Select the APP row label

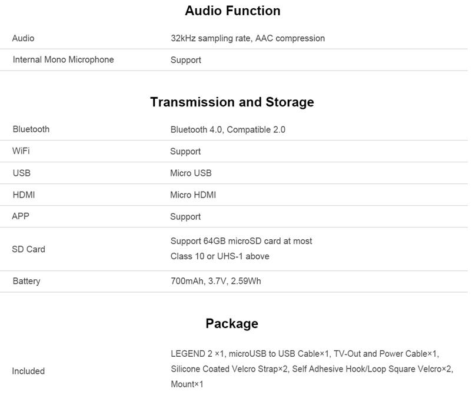pos(21,216)
